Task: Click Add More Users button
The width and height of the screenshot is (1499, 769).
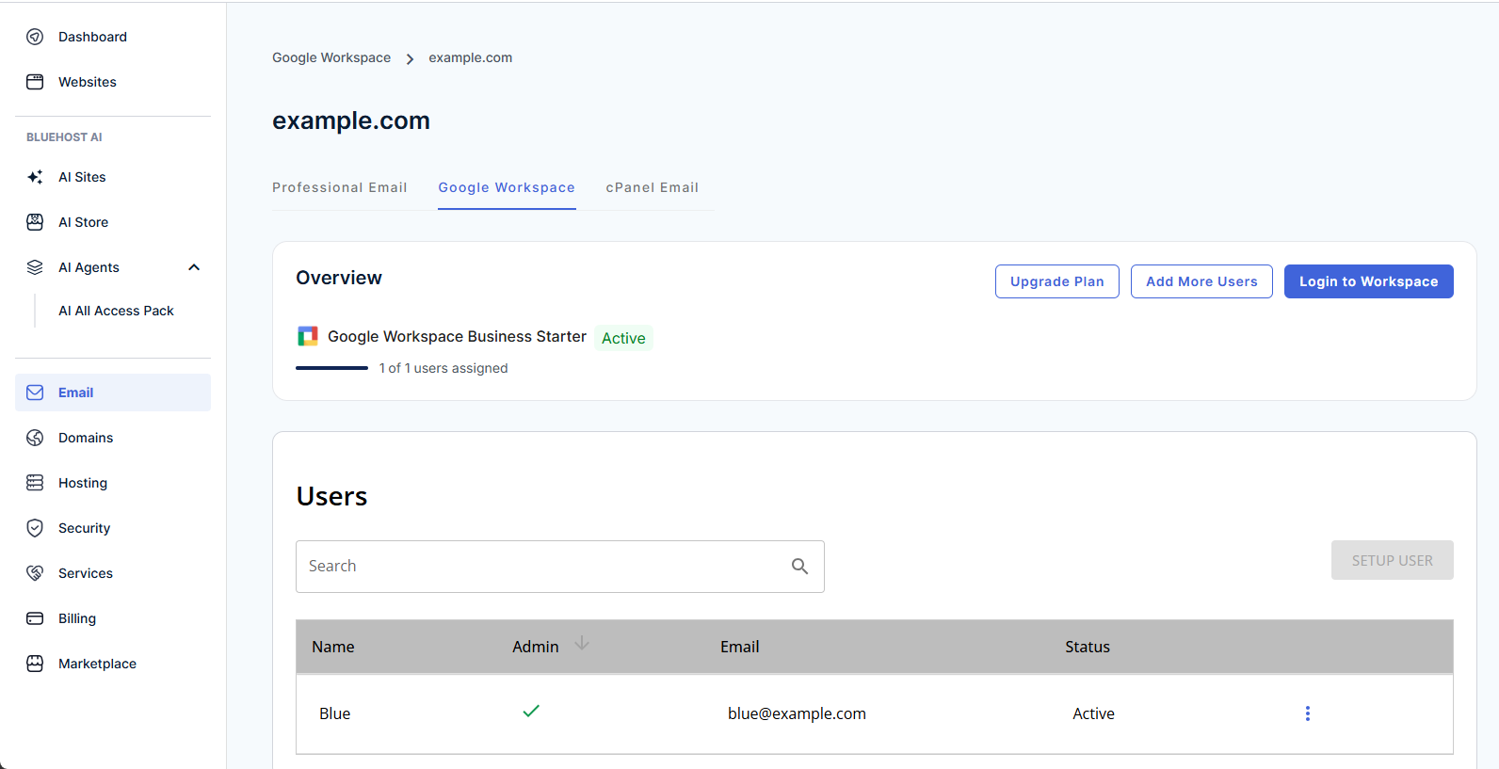Action: click(1201, 281)
